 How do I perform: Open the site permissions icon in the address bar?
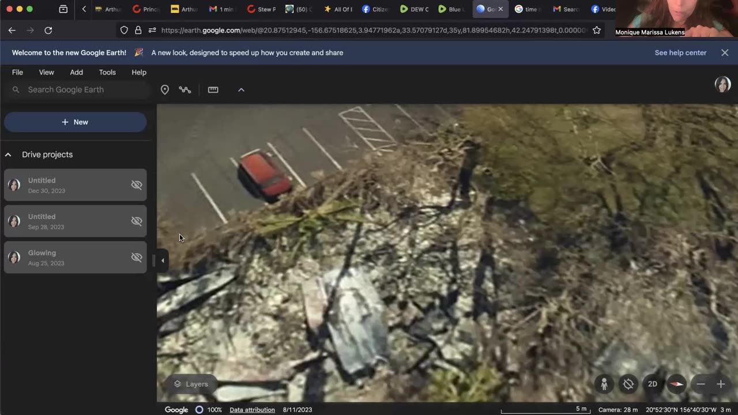point(152,30)
